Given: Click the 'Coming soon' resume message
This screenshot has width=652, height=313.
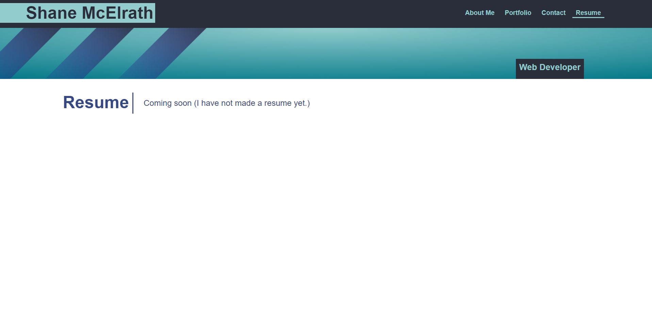Looking at the screenshot, I should click(227, 103).
